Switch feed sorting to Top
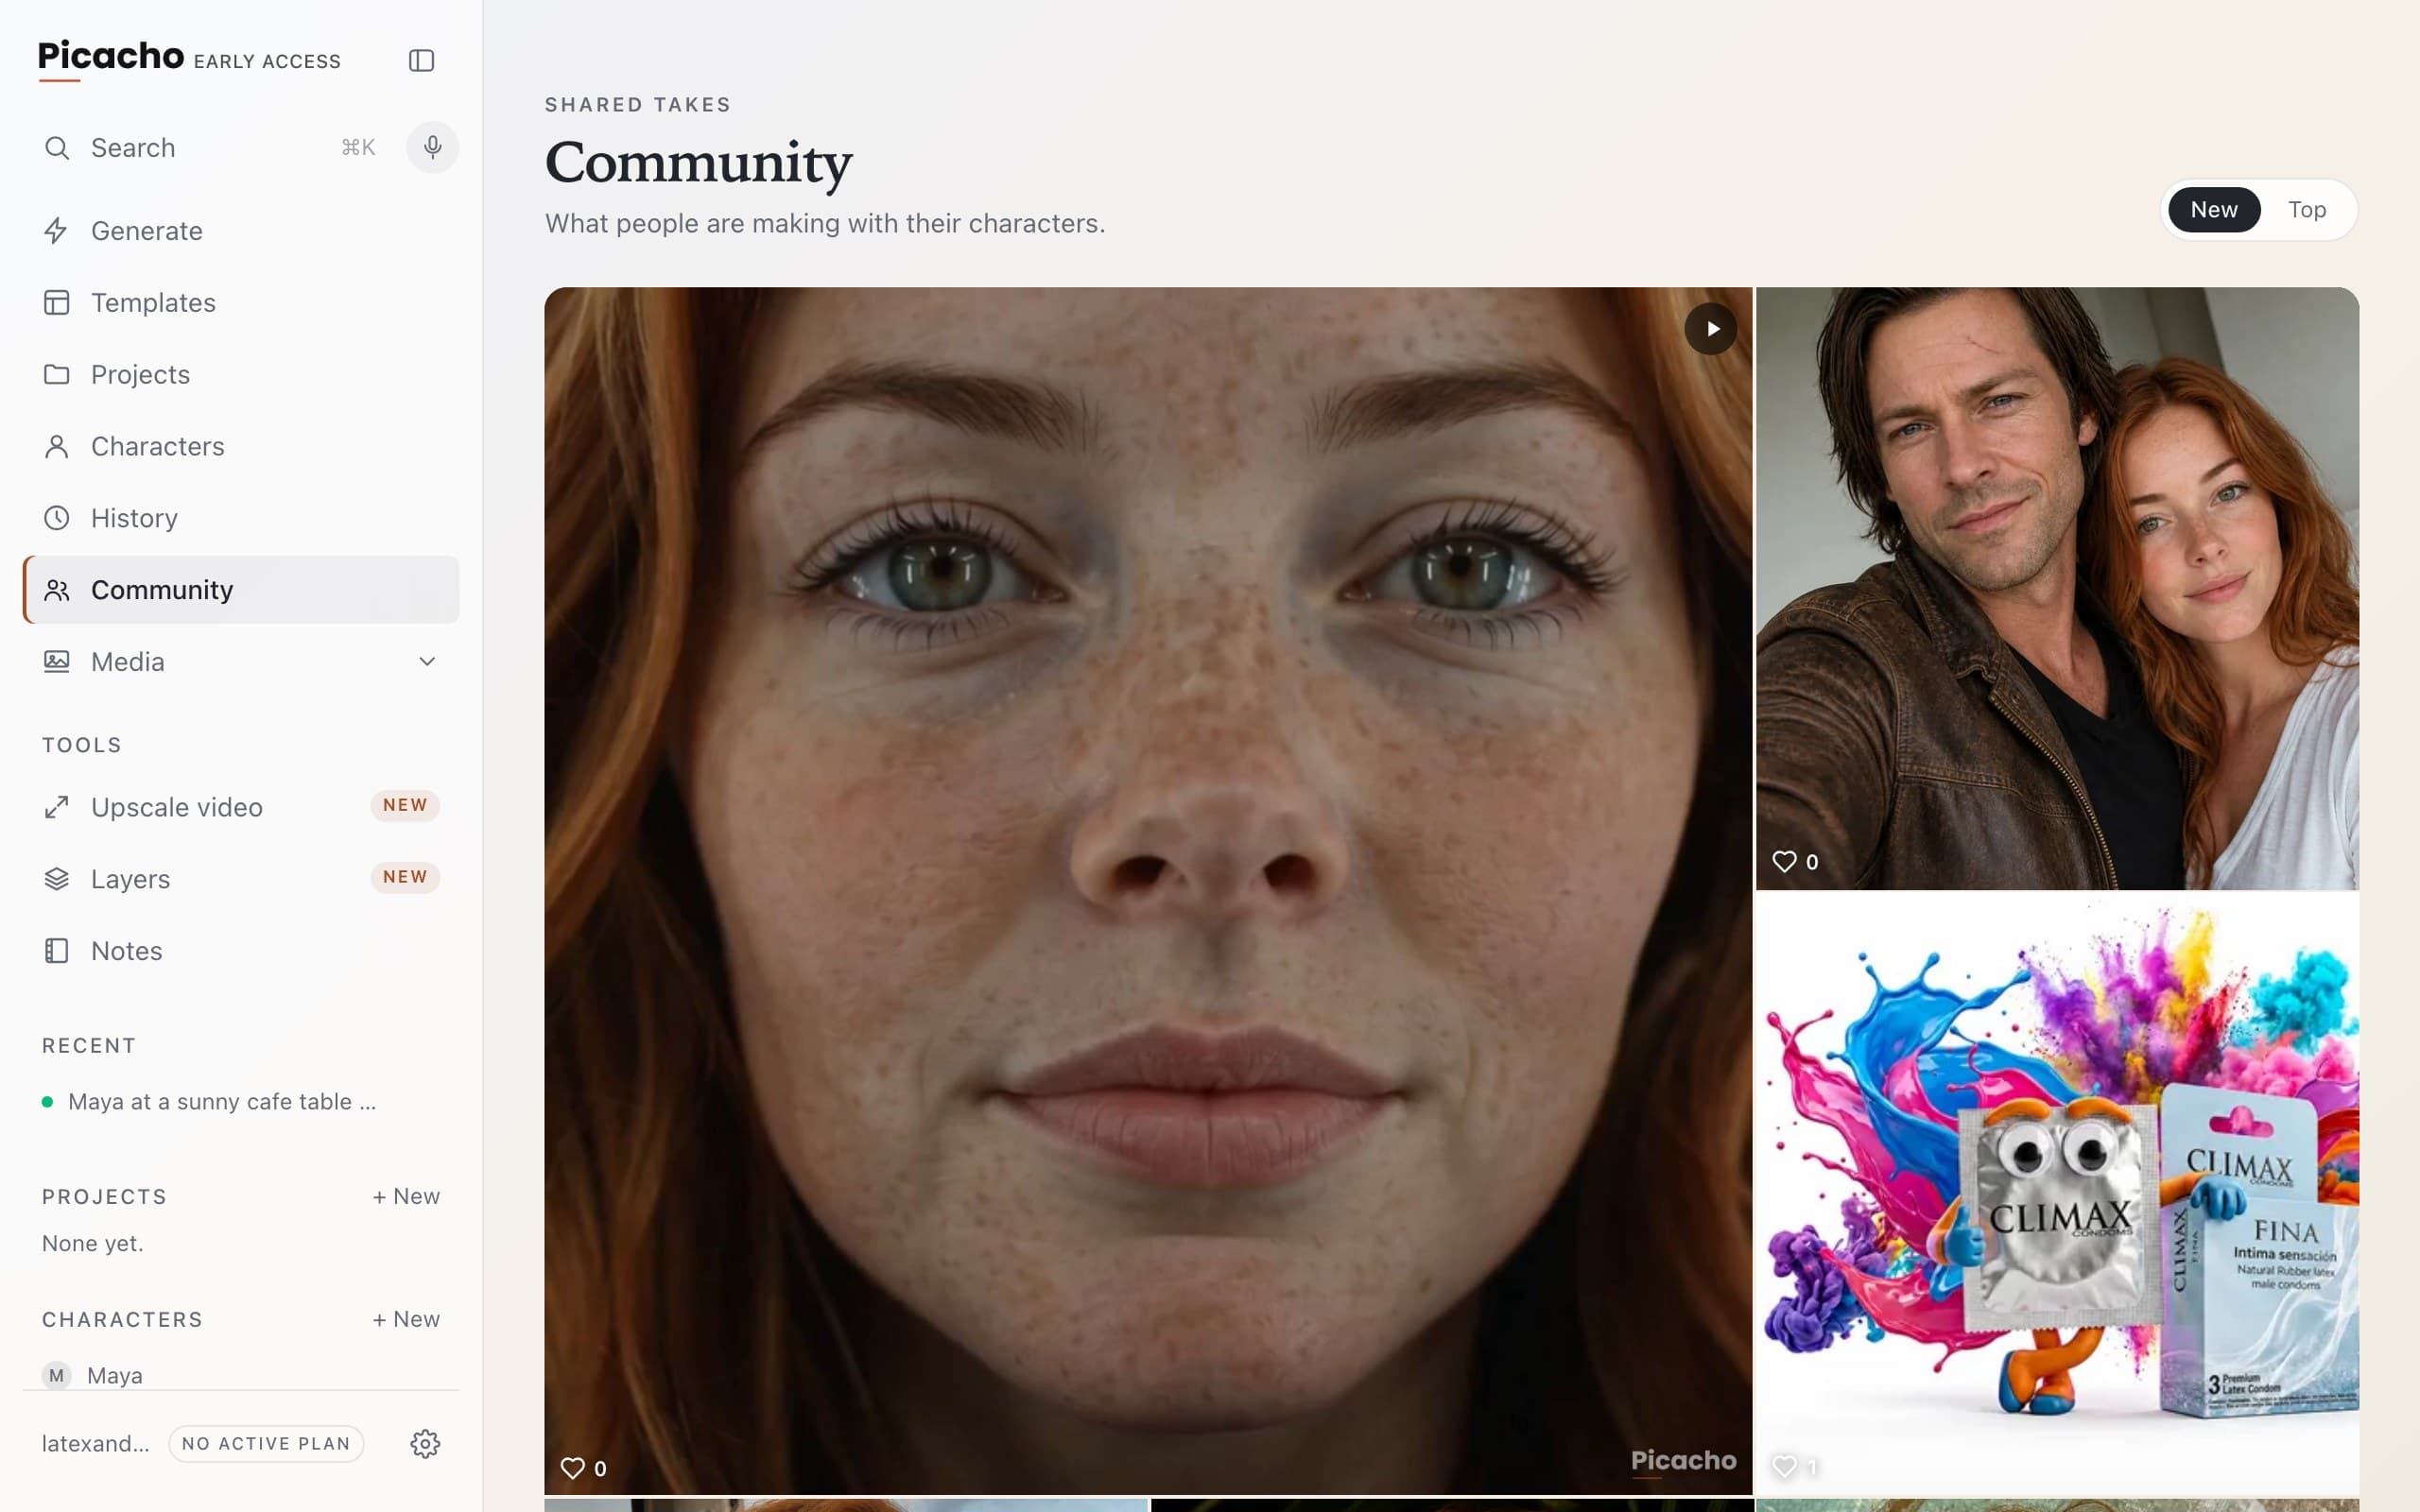The width and height of the screenshot is (2420, 1512). (2306, 210)
